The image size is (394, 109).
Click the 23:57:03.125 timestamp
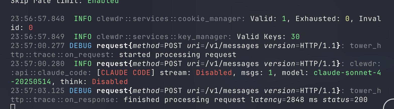point(37,91)
